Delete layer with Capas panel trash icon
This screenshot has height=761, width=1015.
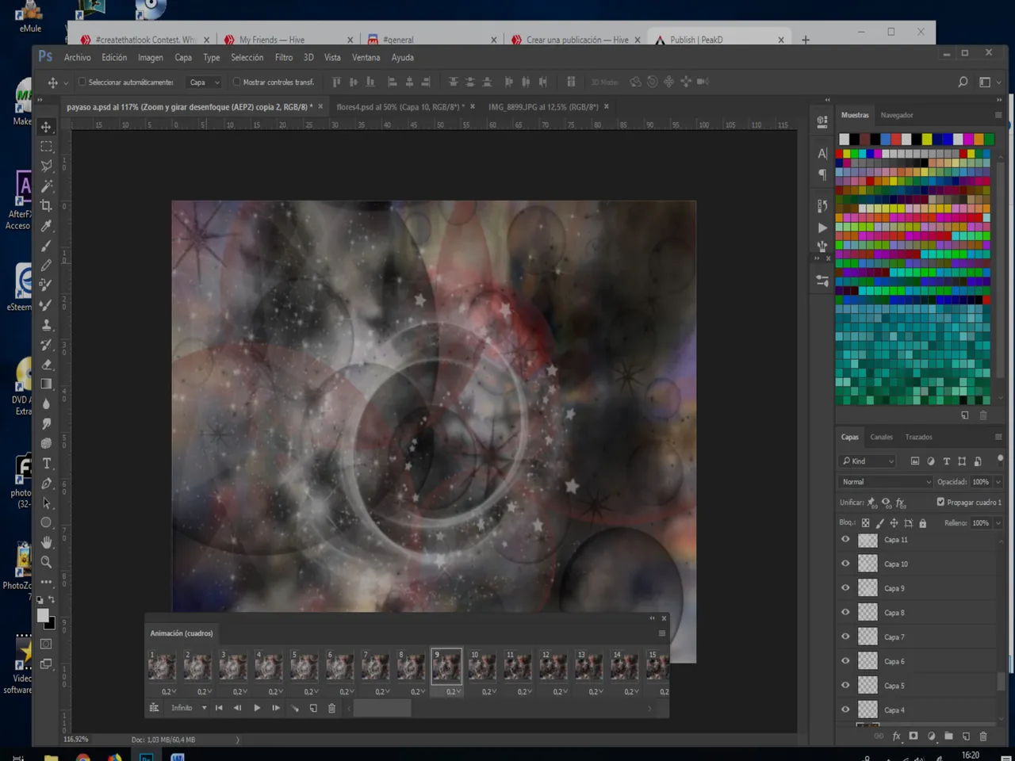pos(983,736)
